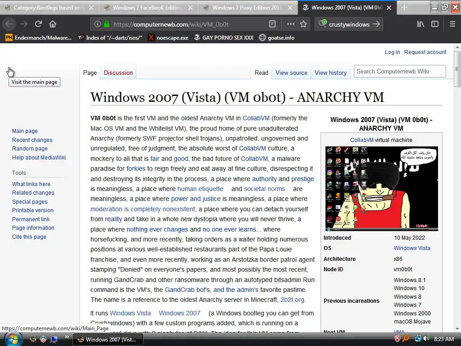Select the View source tab

291,73
